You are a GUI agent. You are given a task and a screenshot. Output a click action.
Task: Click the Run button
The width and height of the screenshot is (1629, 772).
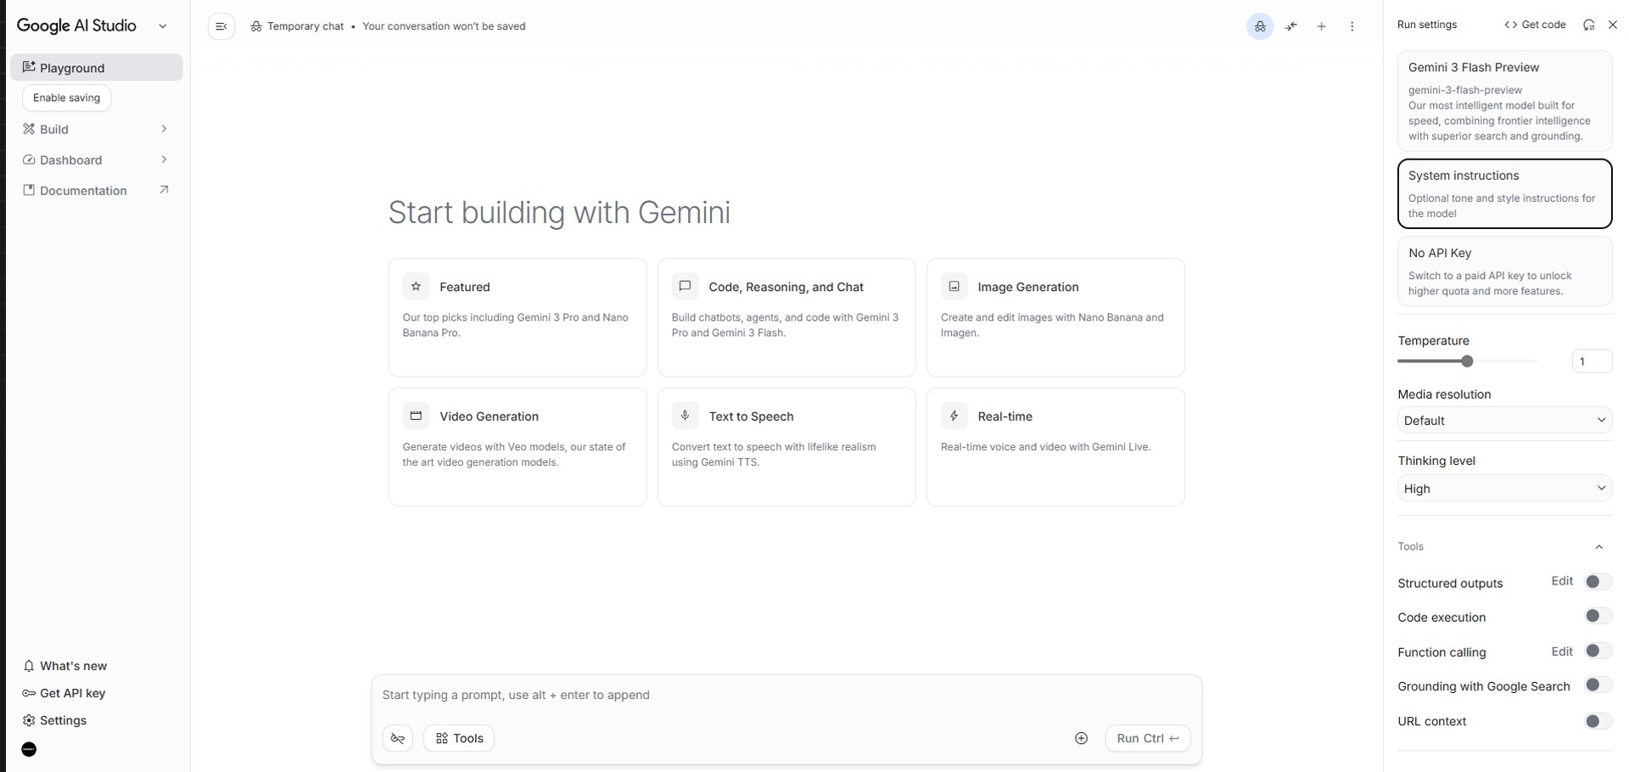pos(1148,738)
